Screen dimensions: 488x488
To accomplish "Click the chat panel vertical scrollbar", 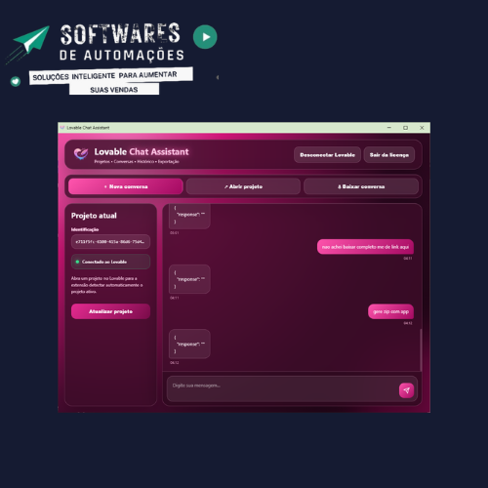I will click(x=421, y=349).
